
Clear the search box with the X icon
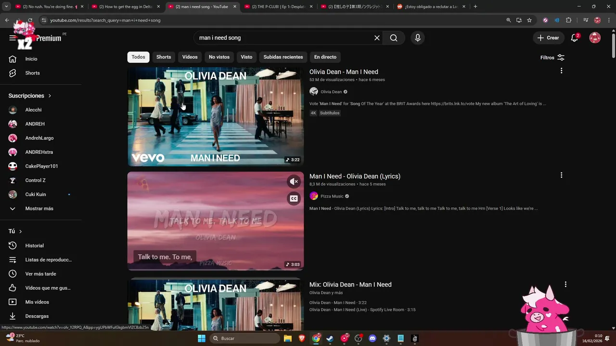pyautogui.click(x=377, y=38)
